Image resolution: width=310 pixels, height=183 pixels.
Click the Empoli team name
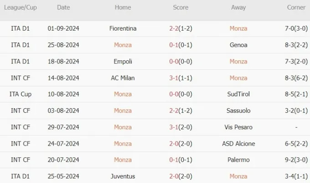[x=123, y=62]
